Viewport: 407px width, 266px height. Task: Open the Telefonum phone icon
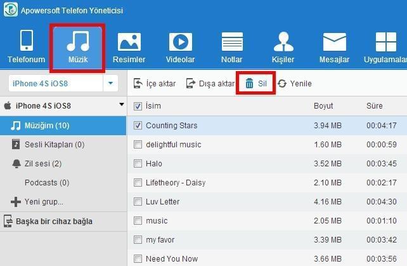(27, 40)
